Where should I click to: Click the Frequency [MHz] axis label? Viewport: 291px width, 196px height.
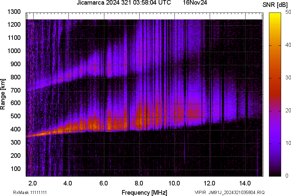point(145,193)
